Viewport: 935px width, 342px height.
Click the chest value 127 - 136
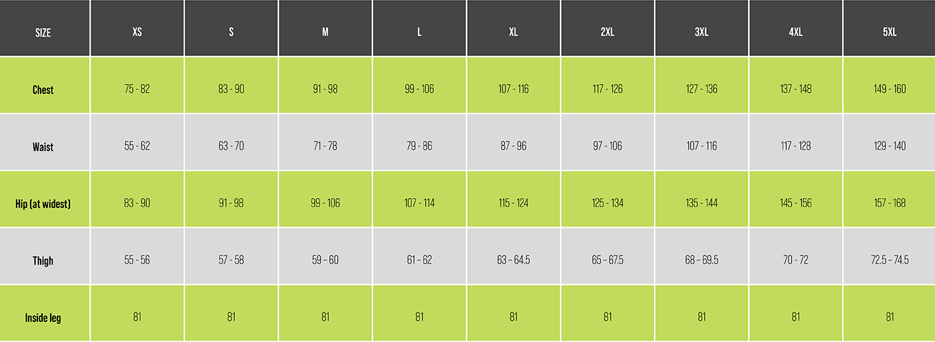701,89
